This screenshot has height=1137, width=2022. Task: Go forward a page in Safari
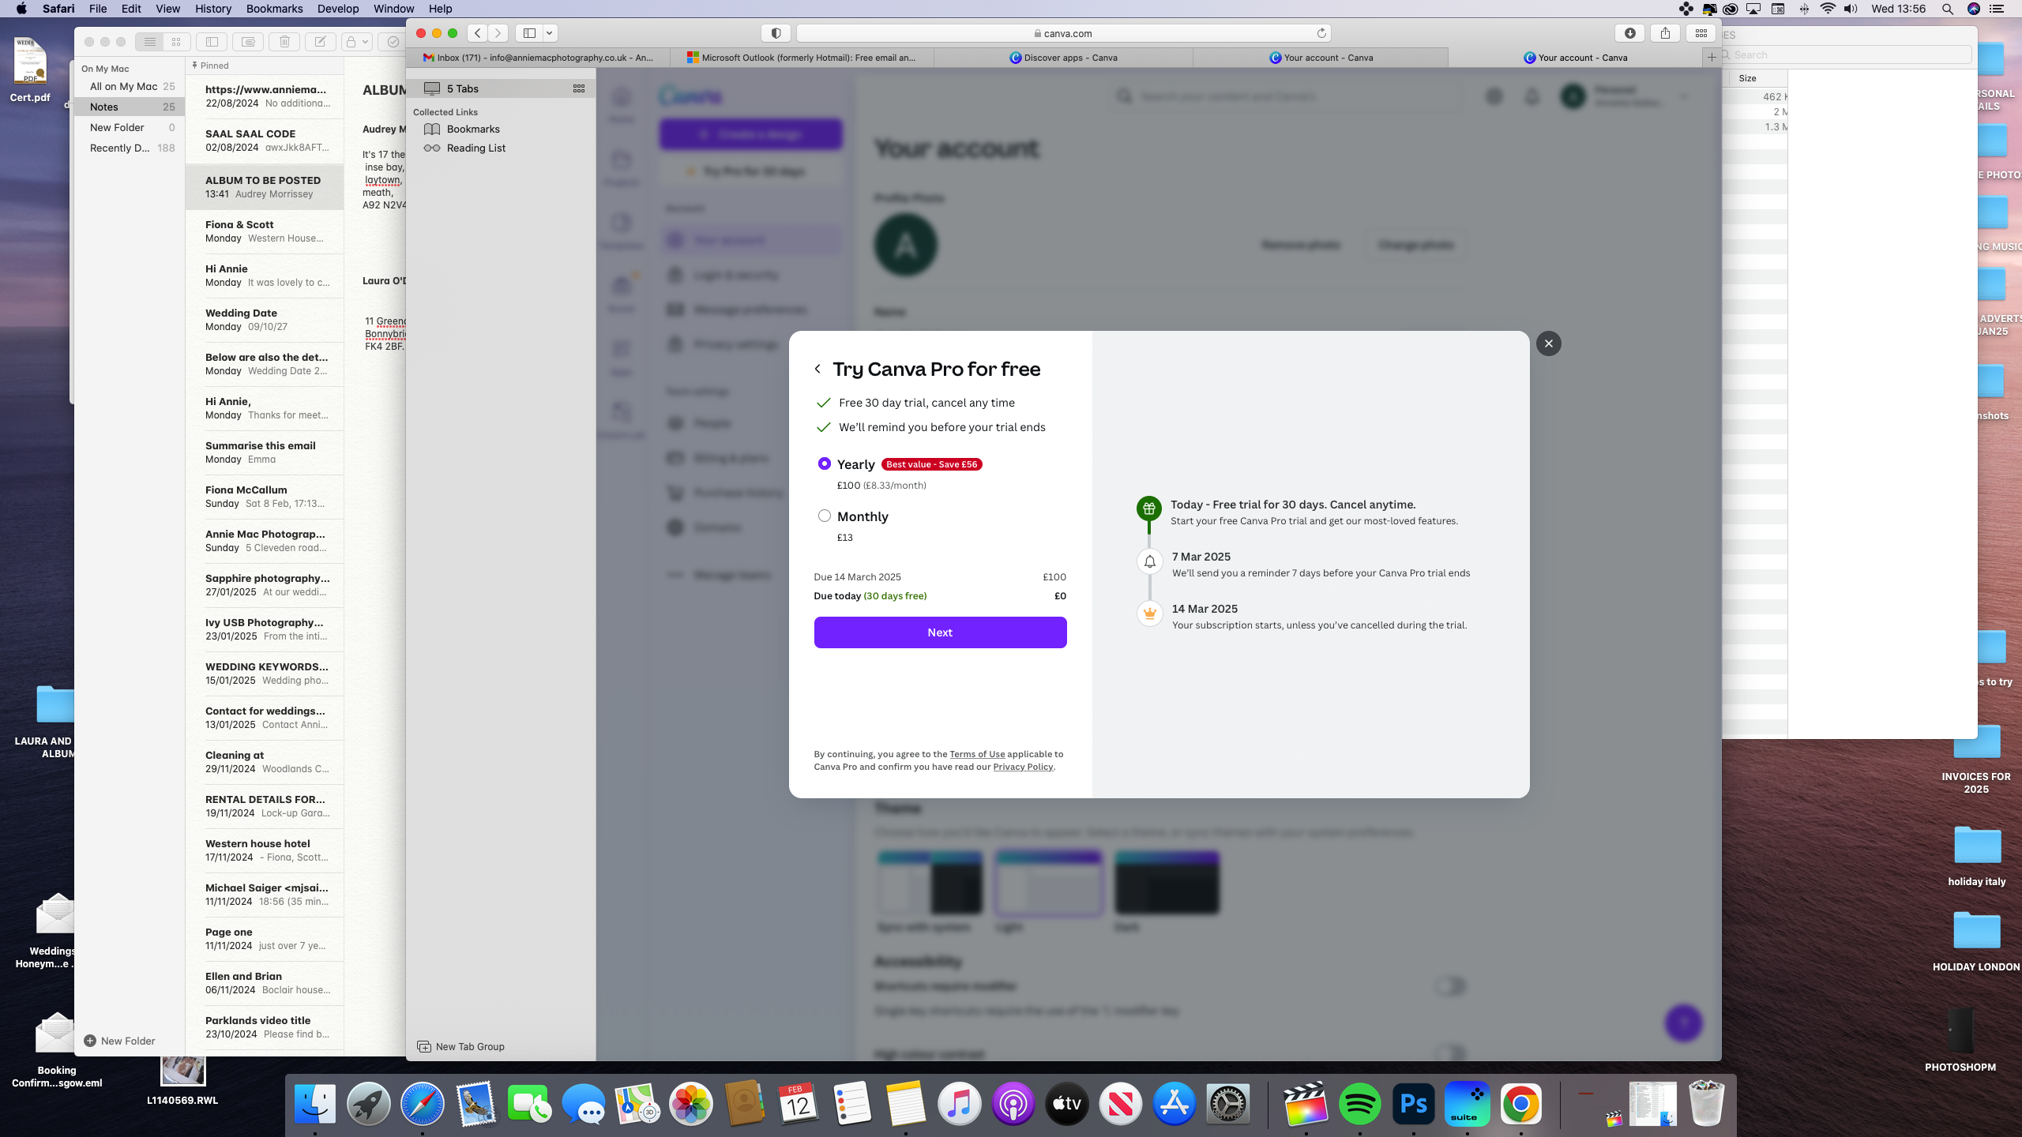tap(498, 33)
